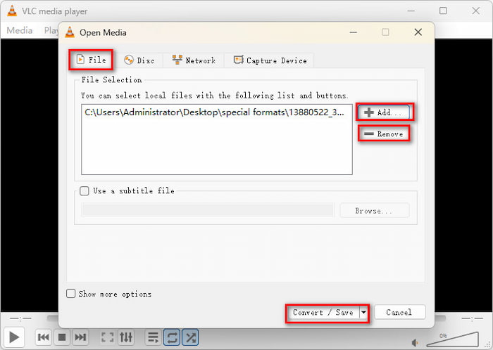Stop playback
Viewport: 493px width, 350px height.
point(62,337)
